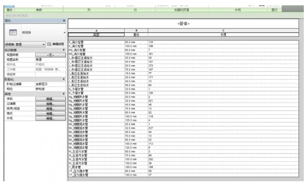Click the 150.0 mm diameter cell
The width and height of the screenshot is (306, 183).
tap(136, 163)
